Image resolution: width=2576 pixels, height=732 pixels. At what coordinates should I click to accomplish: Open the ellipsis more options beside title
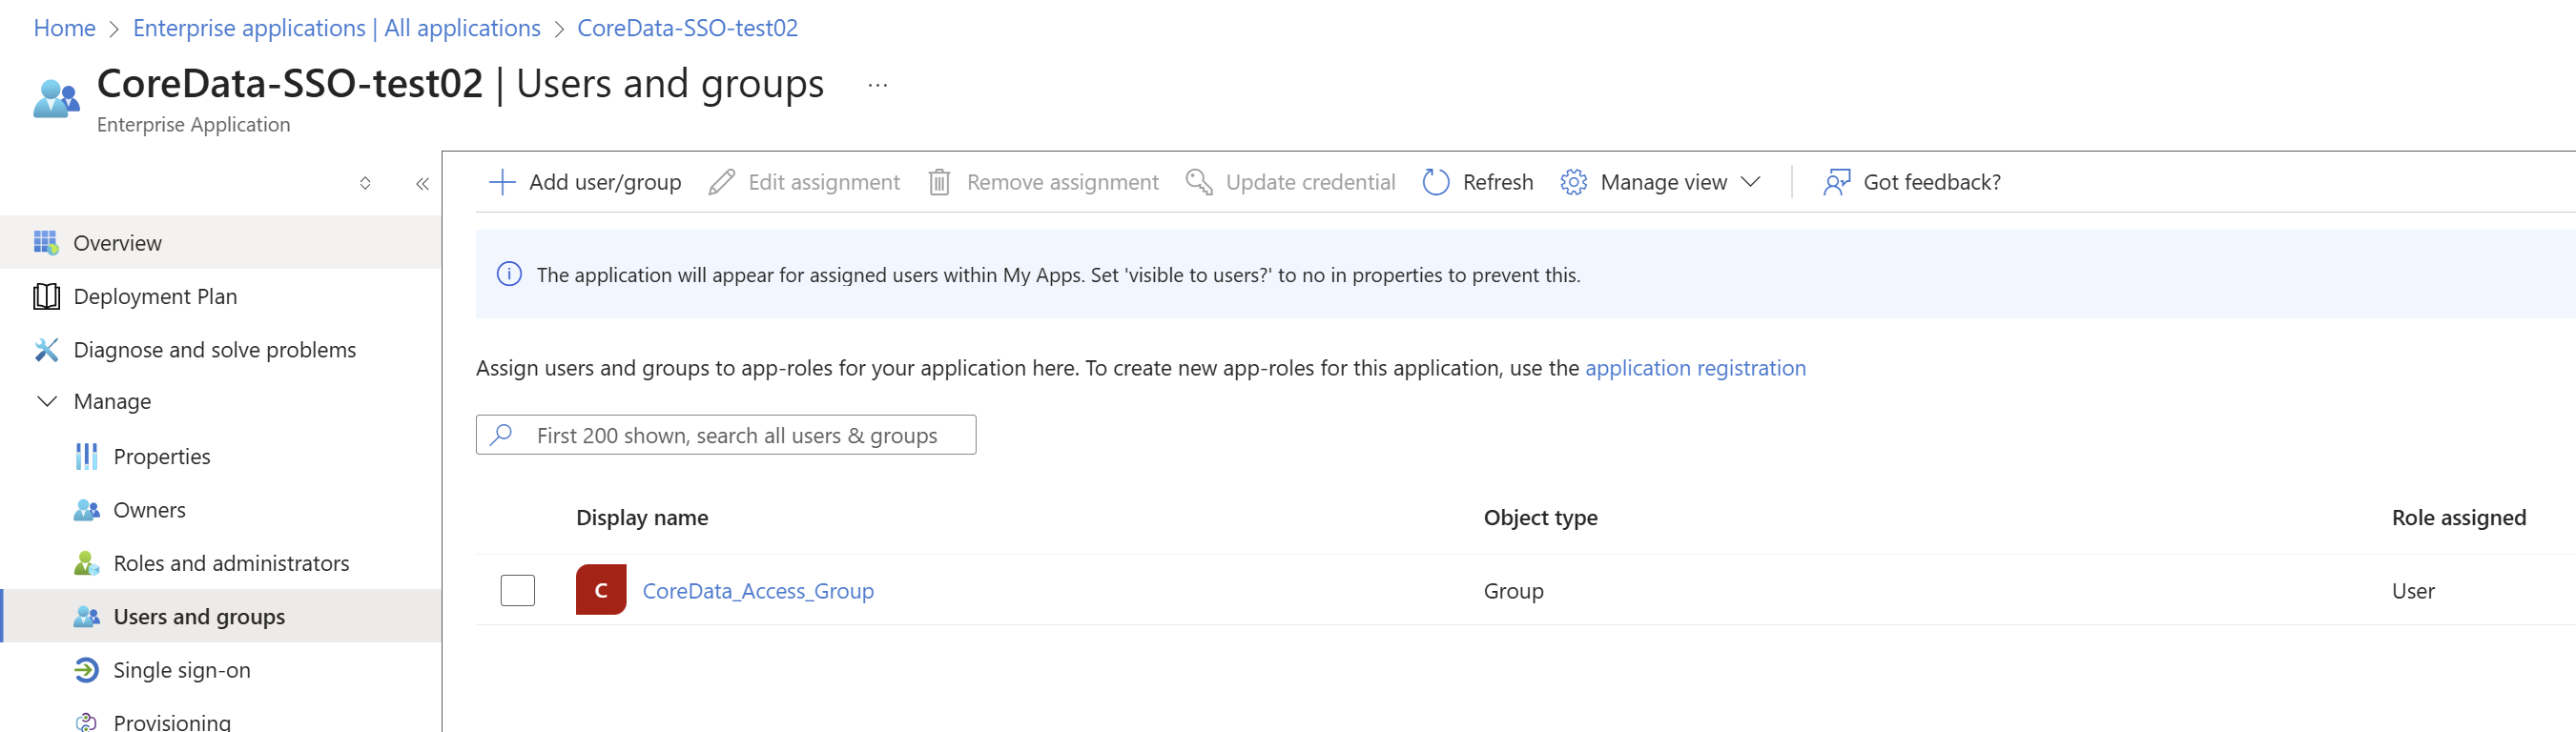pyautogui.click(x=877, y=86)
